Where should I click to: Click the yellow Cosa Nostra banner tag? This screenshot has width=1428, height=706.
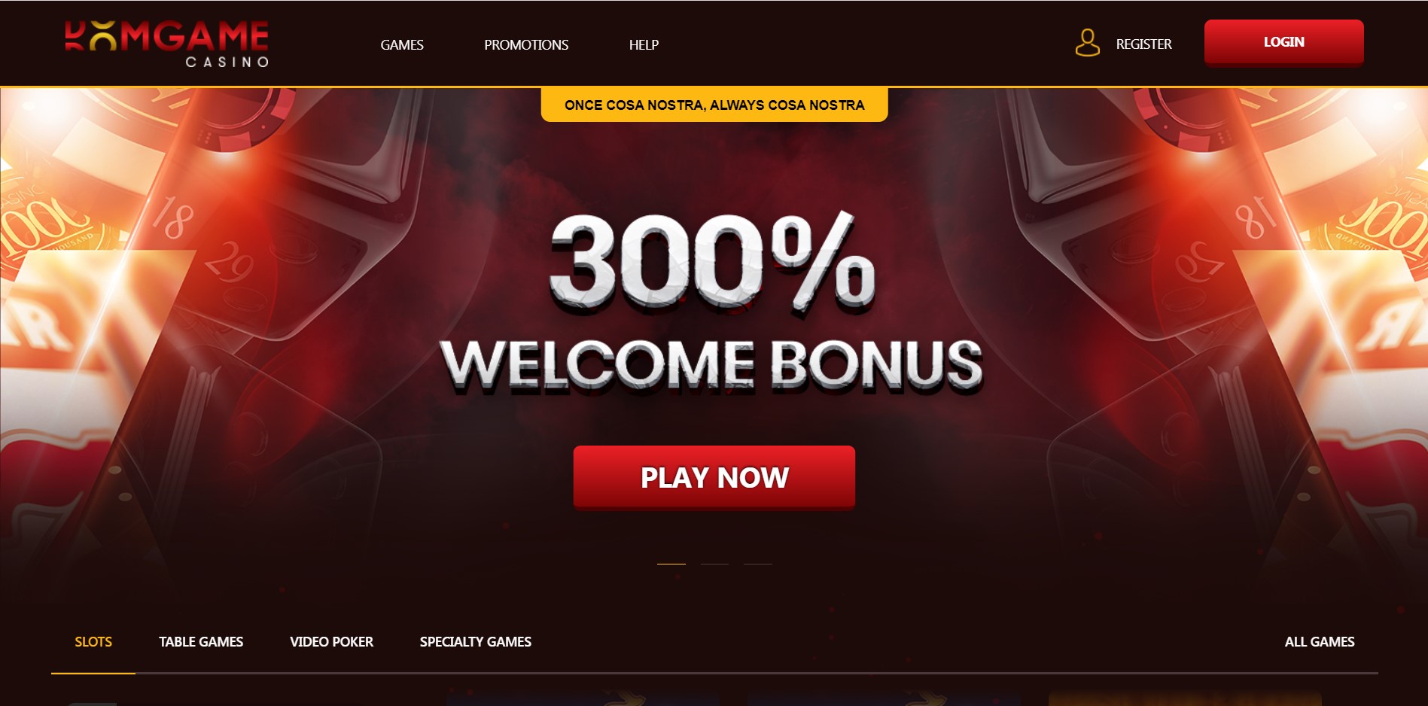(x=714, y=105)
